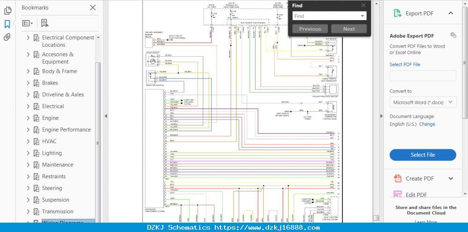Viewport: 468px width, 232px height.
Task: Click the bookmark icon beside Maintenance
Action: coord(37,165)
